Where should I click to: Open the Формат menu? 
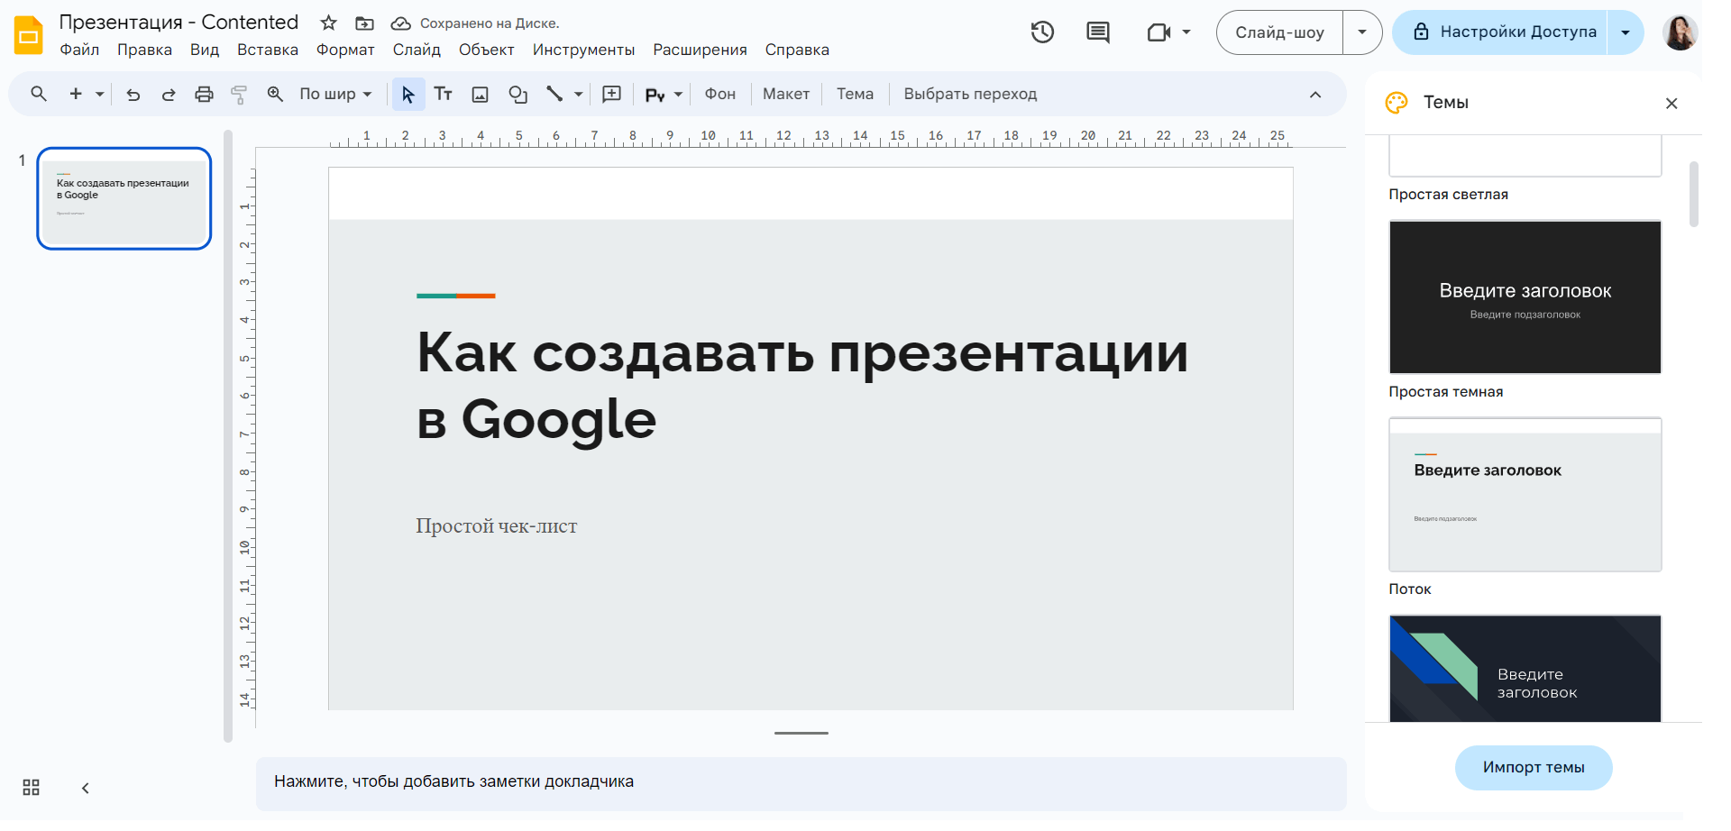click(x=345, y=50)
